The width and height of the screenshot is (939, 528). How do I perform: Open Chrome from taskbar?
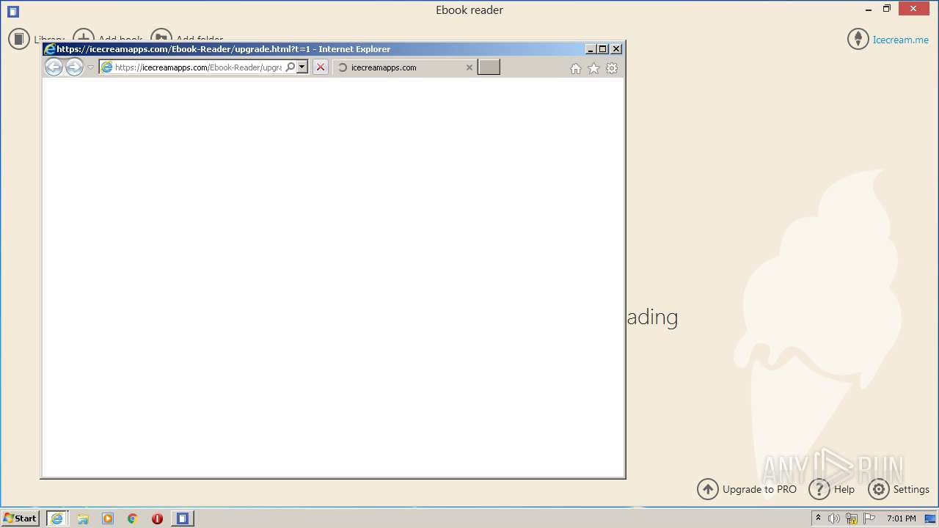(133, 518)
